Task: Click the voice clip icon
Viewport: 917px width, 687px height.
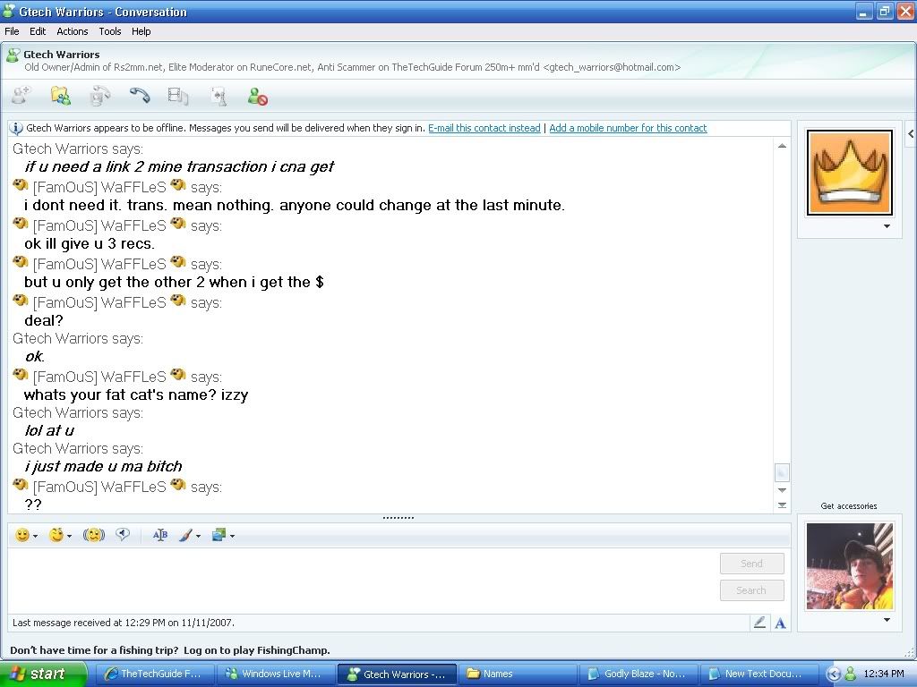Action: pyautogui.click(x=123, y=535)
